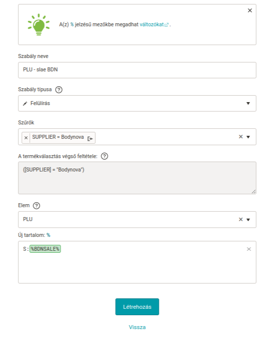Viewport: 275px width, 340px height.
Task: Clear all filters in the Szűrők field
Action: pos(240,137)
